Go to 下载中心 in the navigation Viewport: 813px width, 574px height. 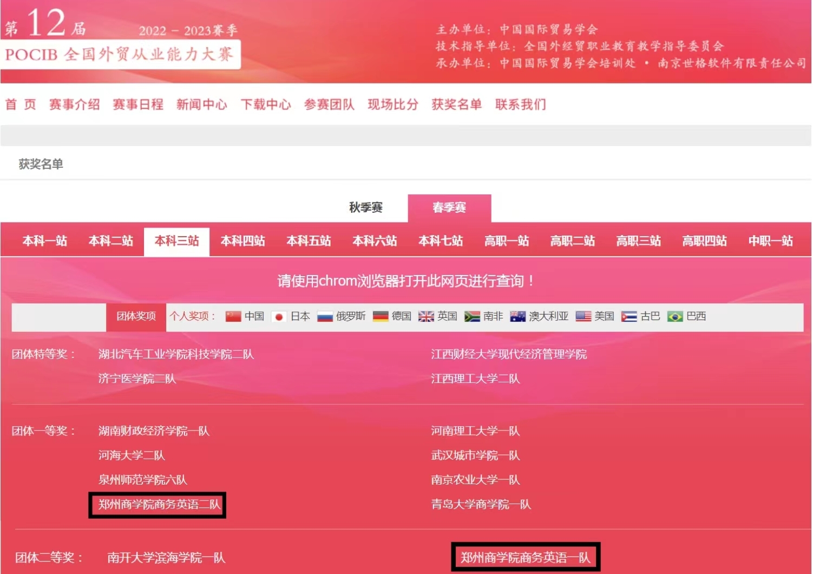tap(266, 105)
